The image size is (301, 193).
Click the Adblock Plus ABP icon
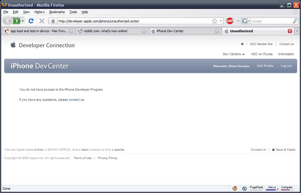tap(230, 21)
